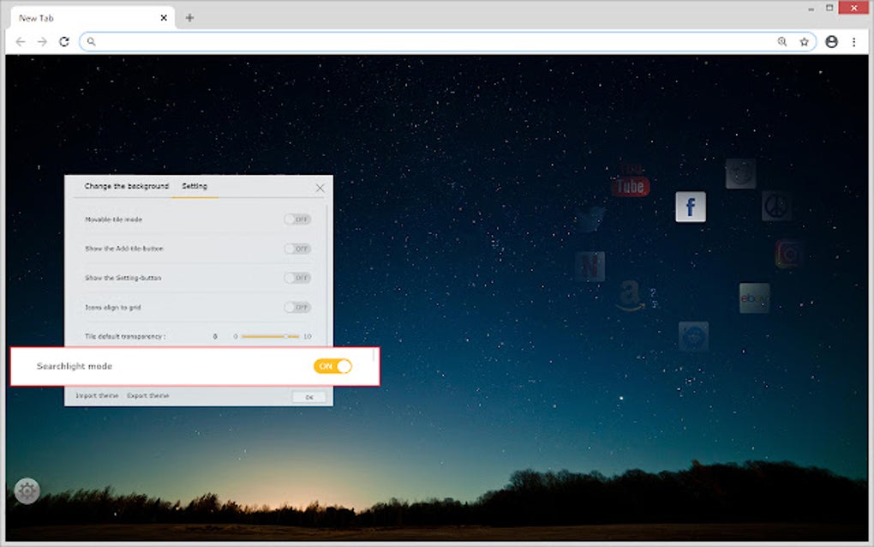Open the YouTube tile
The image size is (874, 547).
(629, 182)
